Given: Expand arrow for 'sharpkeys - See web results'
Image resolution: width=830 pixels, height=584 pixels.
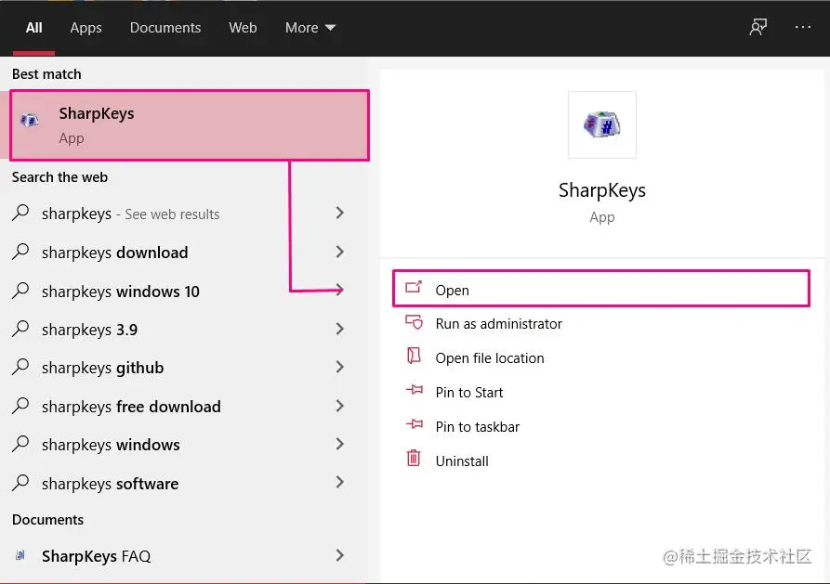Looking at the screenshot, I should tap(340, 213).
